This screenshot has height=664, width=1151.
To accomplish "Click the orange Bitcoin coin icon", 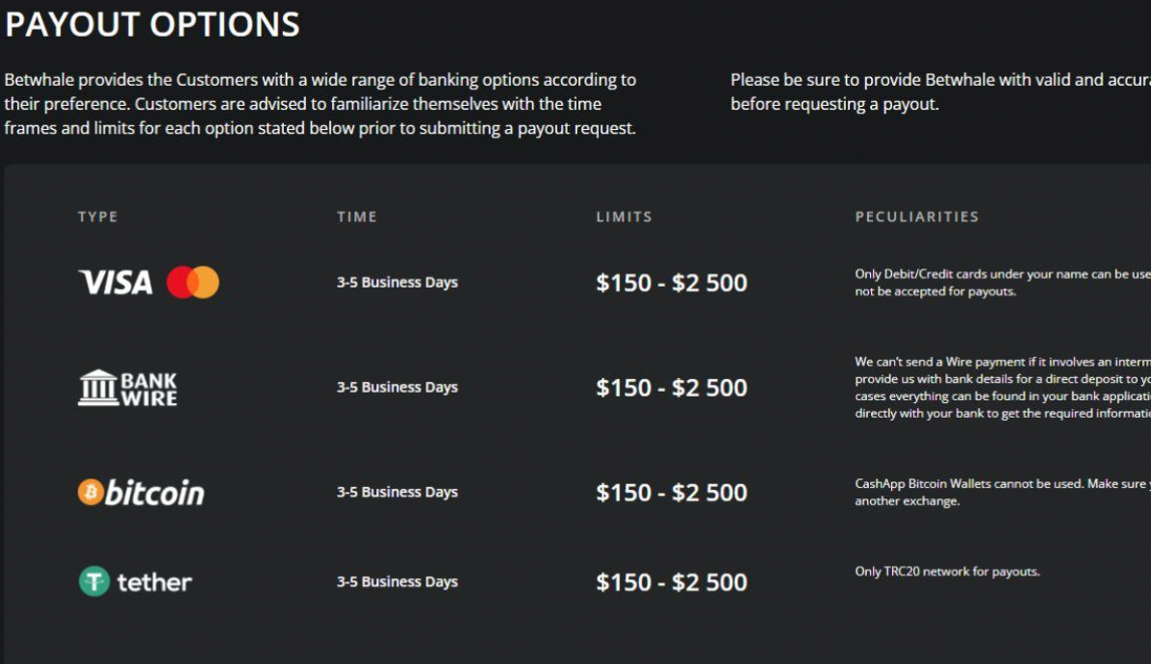I will 90,493.
